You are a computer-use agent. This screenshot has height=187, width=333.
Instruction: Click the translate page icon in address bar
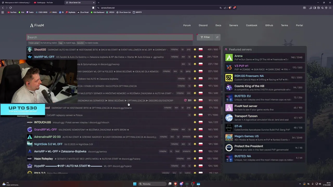(x=221, y=8)
